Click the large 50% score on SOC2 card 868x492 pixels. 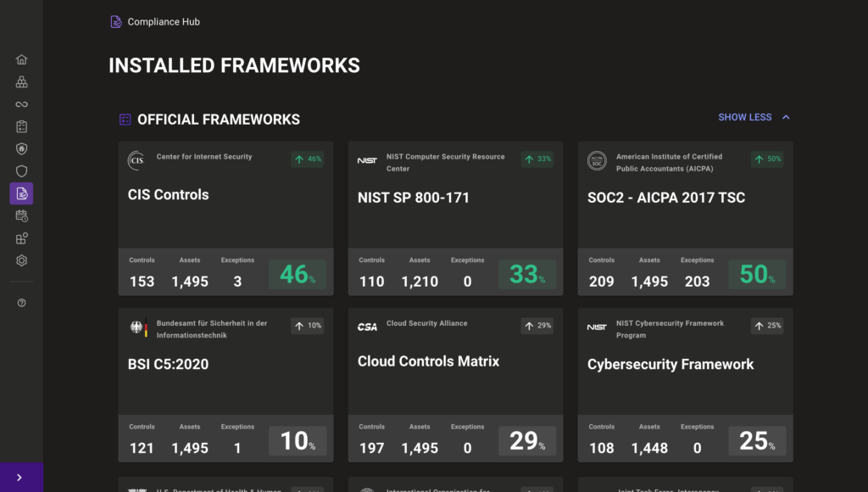757,274
